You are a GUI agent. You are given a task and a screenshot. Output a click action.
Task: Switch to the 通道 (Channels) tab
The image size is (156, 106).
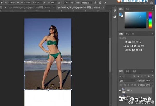pos(128,71)
